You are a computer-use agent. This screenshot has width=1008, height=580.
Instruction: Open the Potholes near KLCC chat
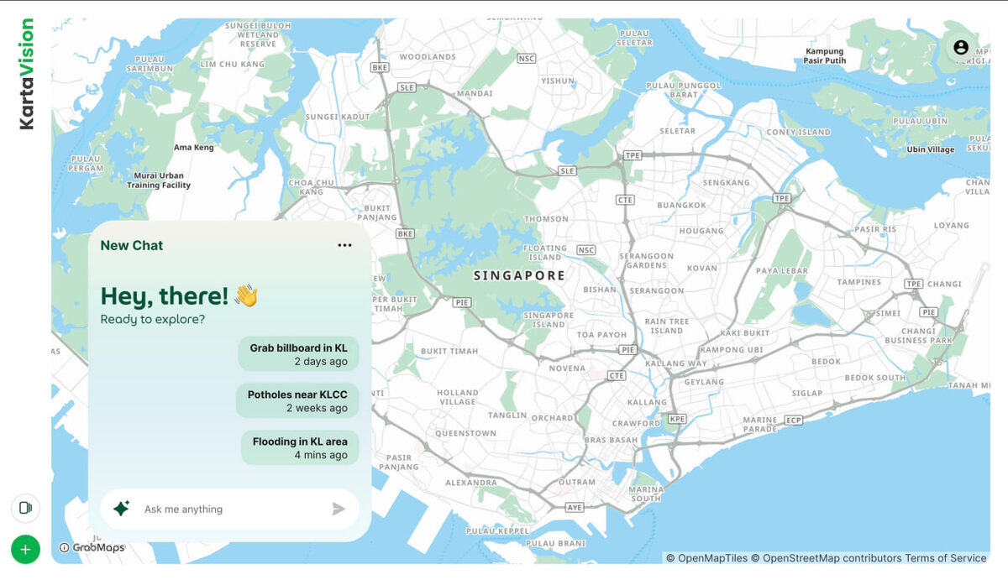[x=297, y=401]
